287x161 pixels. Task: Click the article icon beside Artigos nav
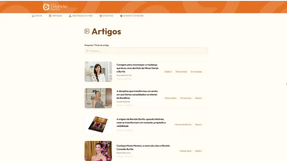tap(50, 16)
